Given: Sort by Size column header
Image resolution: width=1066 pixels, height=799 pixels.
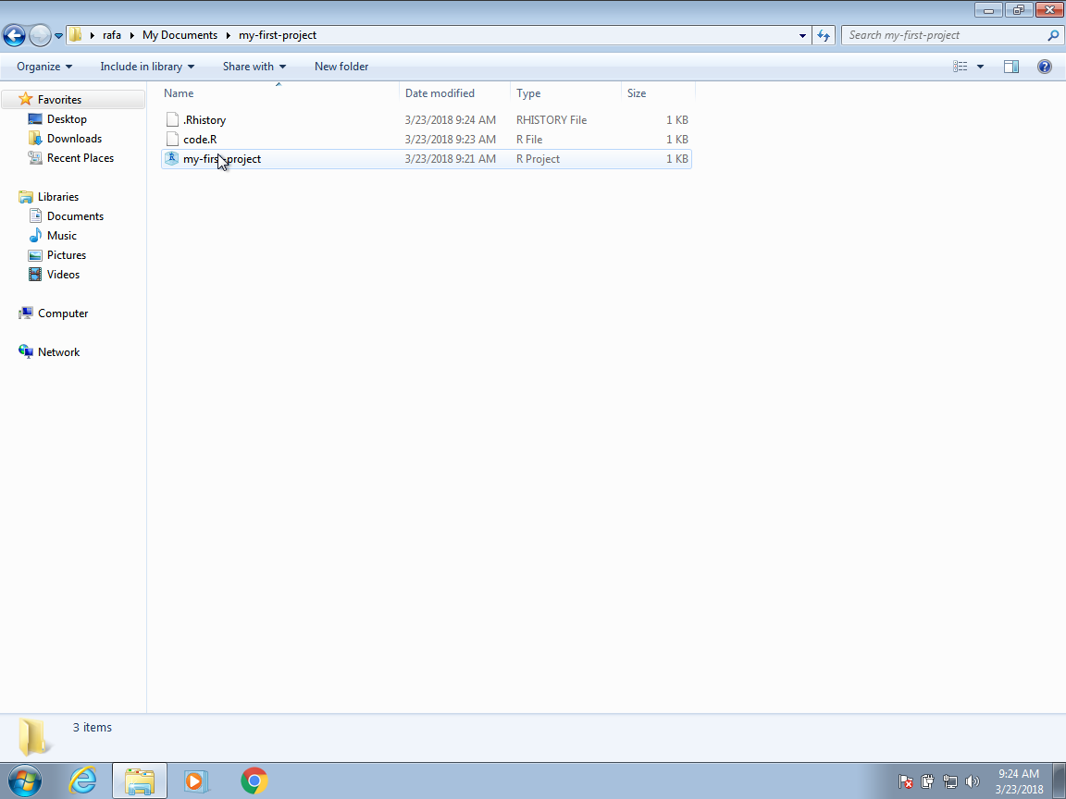Looking at the screenshot, I should click(x=658, y=93).
